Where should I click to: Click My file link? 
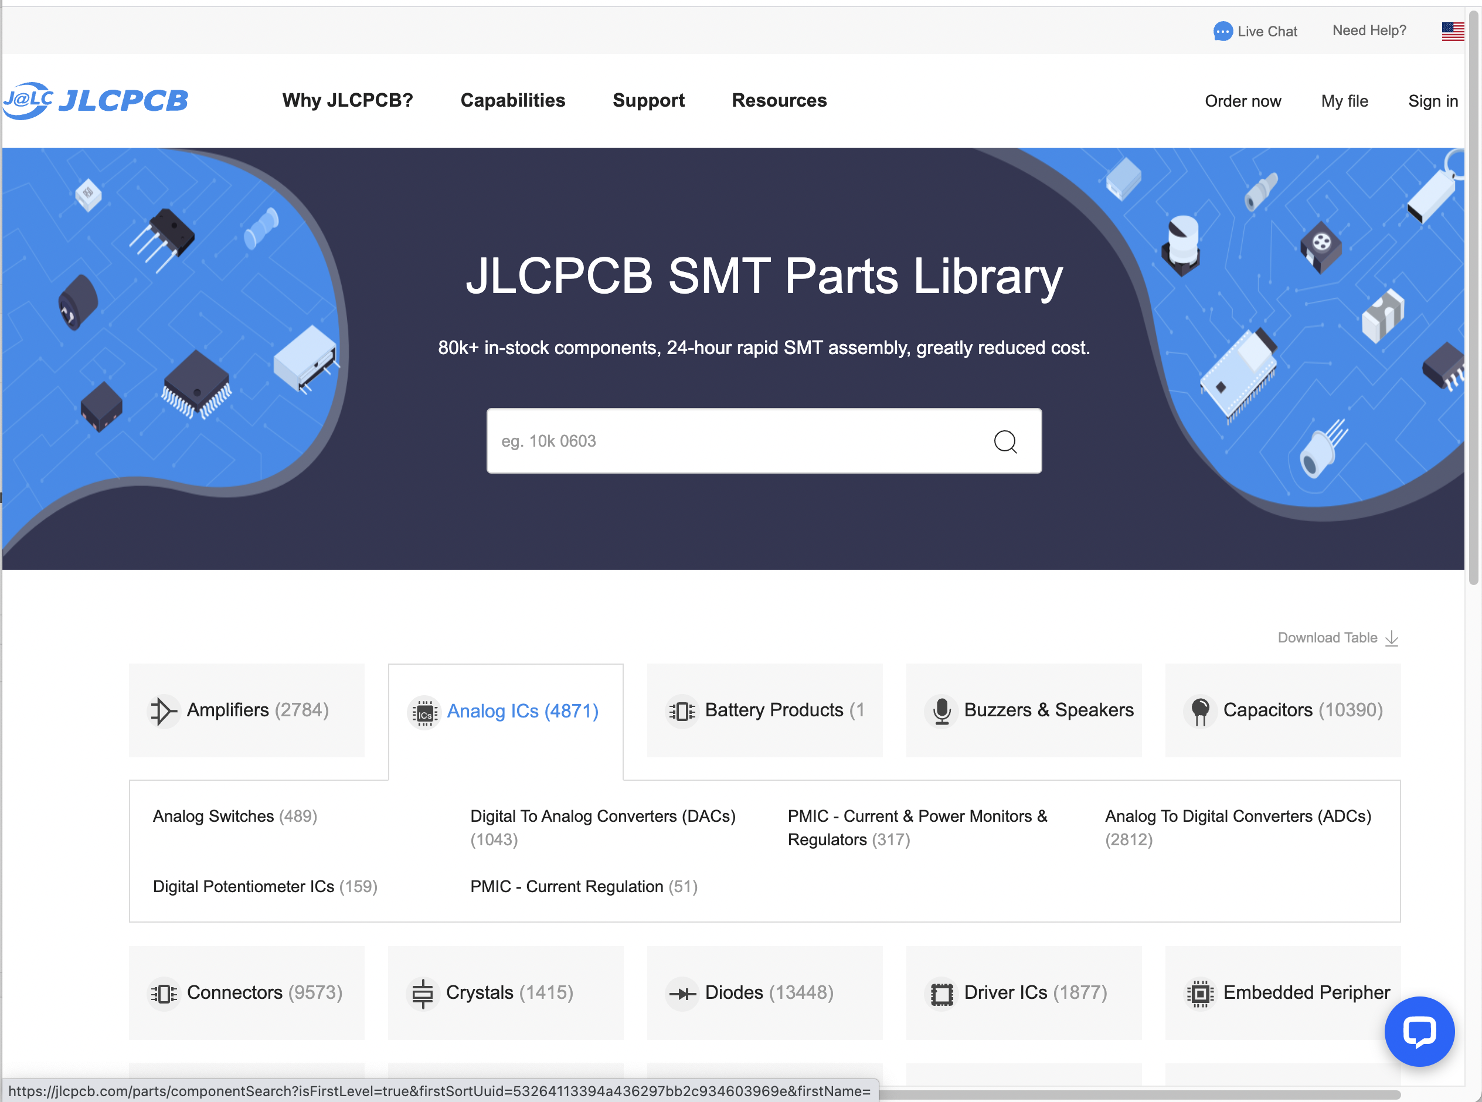coord(1344,101)
